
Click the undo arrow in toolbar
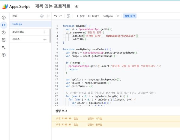(x=55, y=16)
